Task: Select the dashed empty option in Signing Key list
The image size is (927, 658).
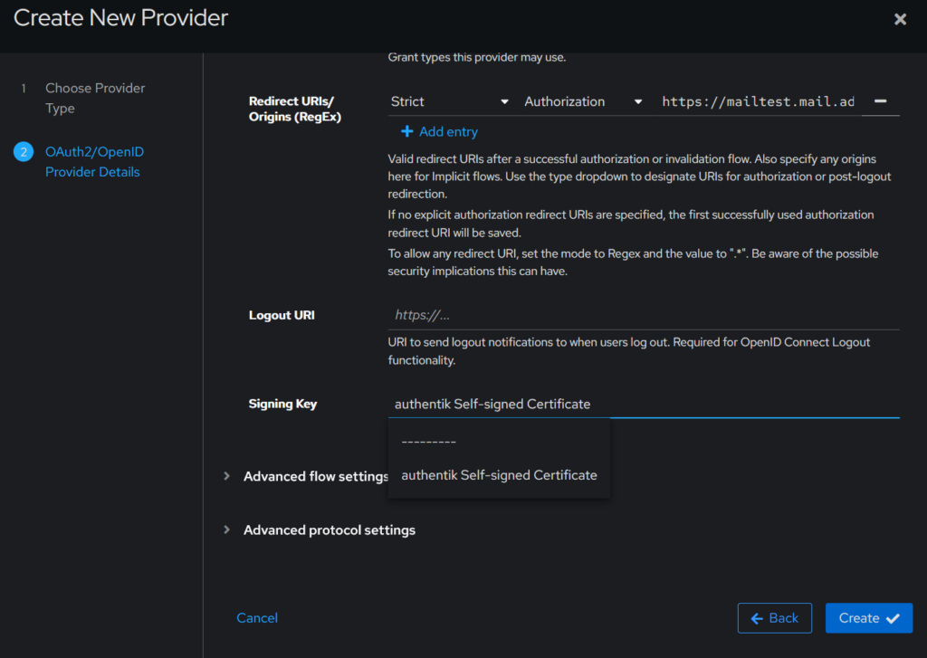Action: (x=499, y=442)
